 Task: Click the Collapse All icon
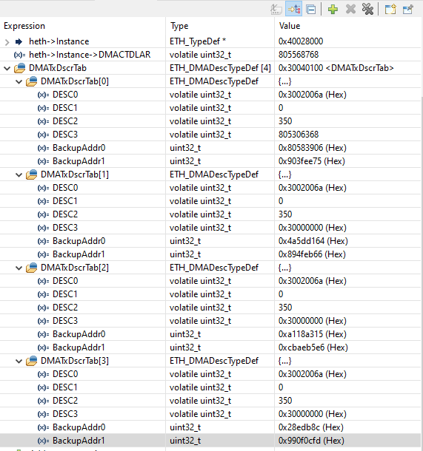311,10
